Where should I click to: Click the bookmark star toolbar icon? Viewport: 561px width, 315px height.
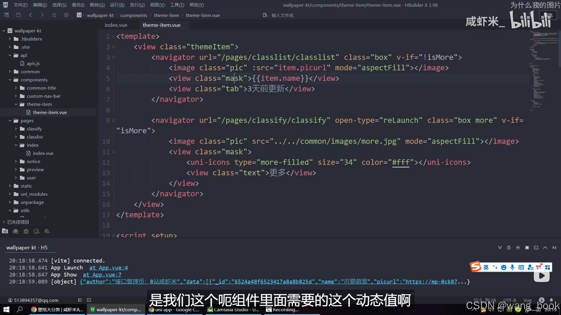click(x=54, y=15)
